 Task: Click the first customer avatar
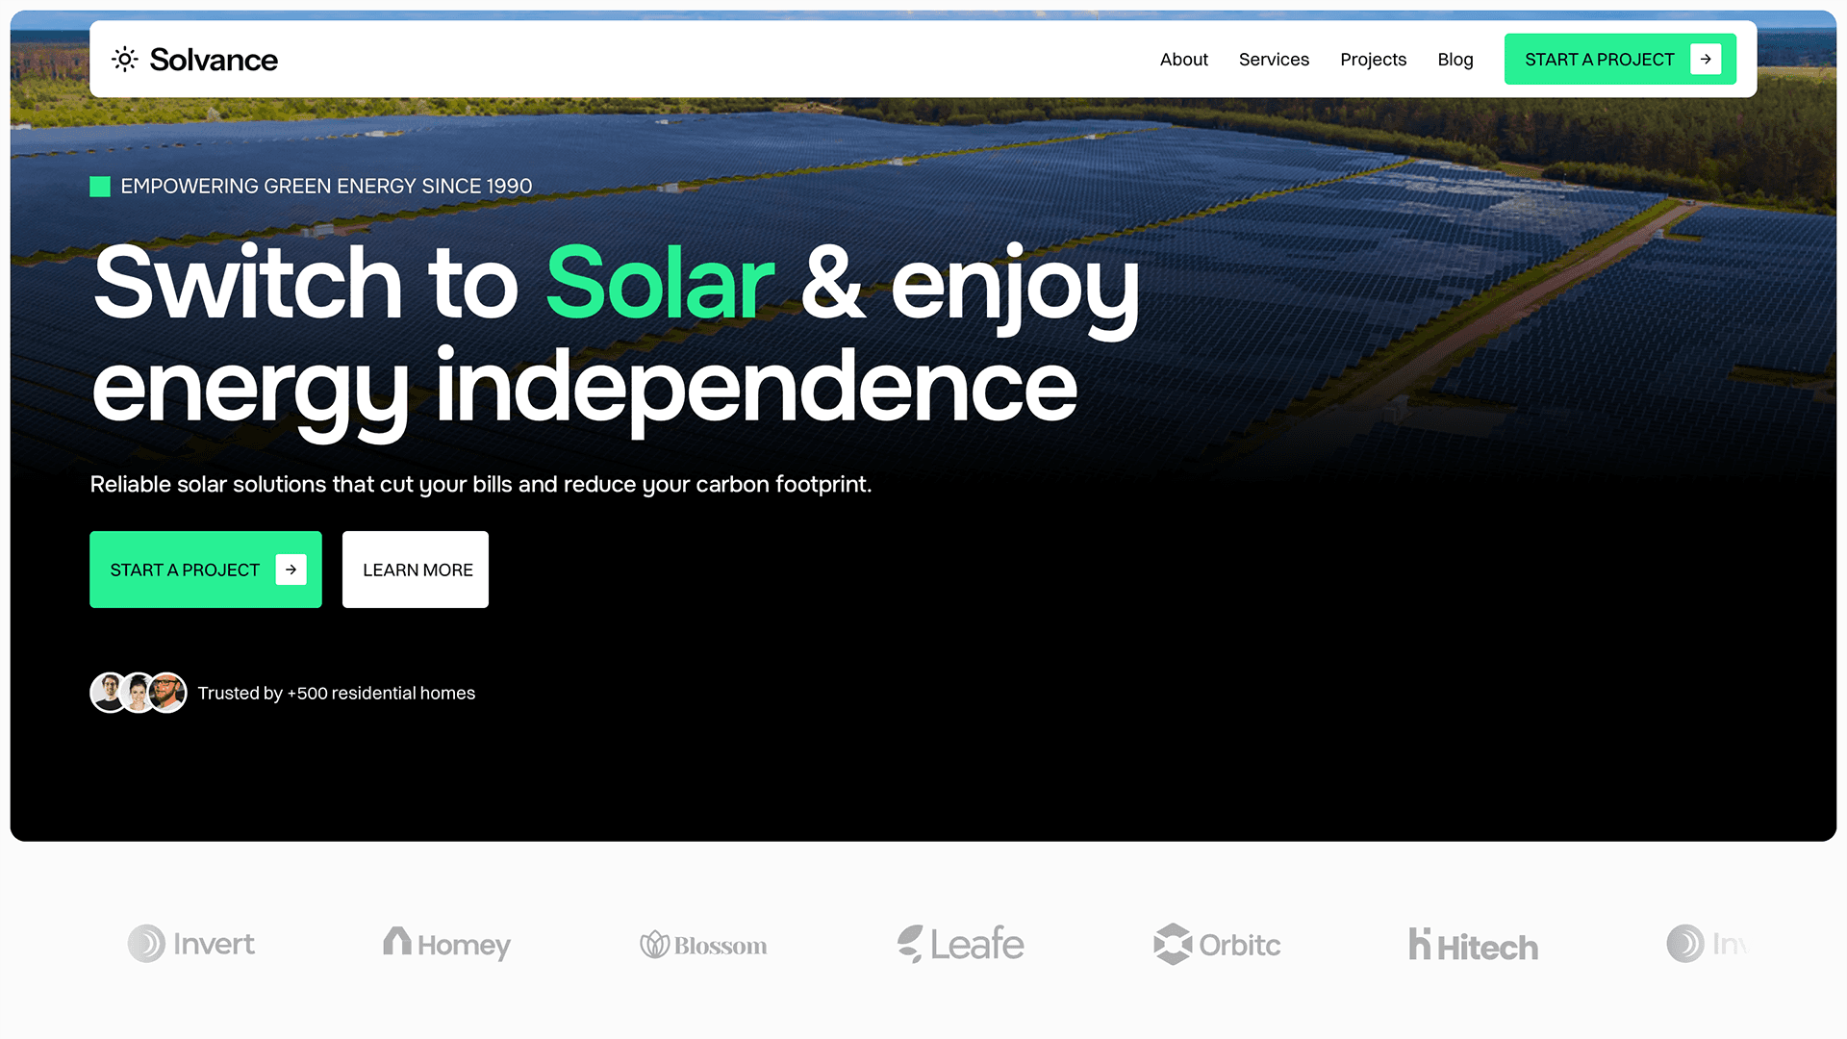click(x=109, y=693)
